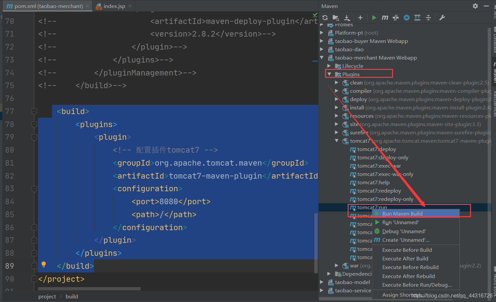Choose Create 'Unnamed'... menu entry
Screen dimensions: 496x302
pyautogui.click(x=416, y=240)
